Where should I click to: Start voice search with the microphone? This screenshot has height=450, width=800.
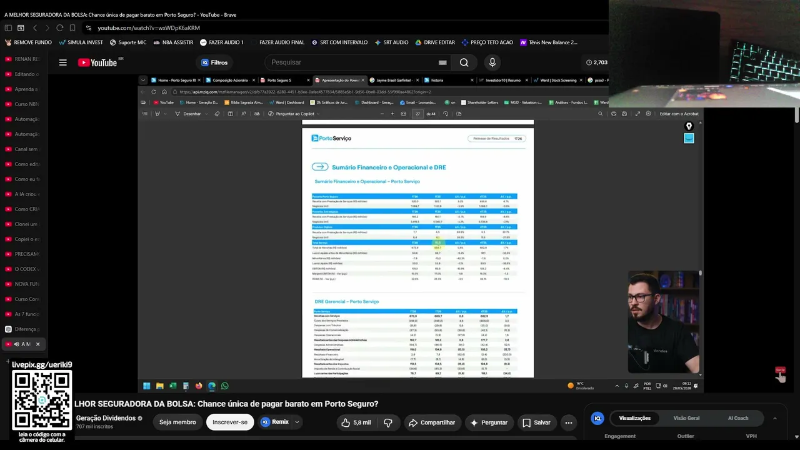click(x=492, y=62)
